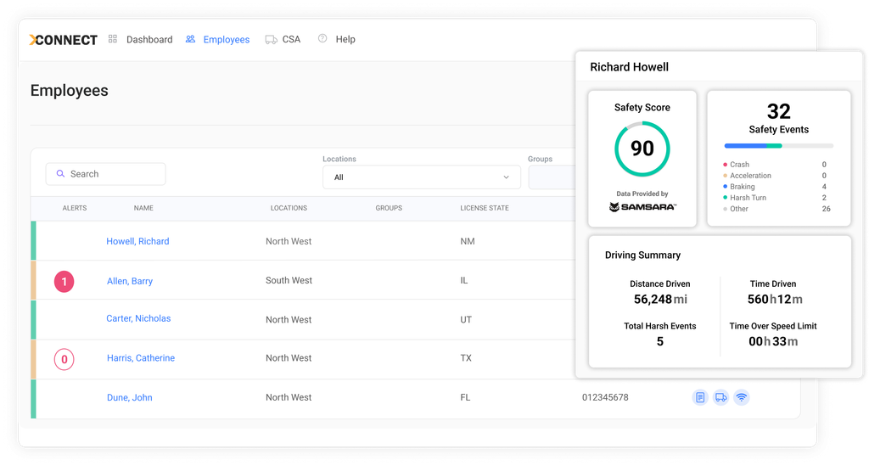The height and width of the screenshot is (466, 869).
Task: Click license number 012345678
Action: pyautogui.click(x=604, y=397)
